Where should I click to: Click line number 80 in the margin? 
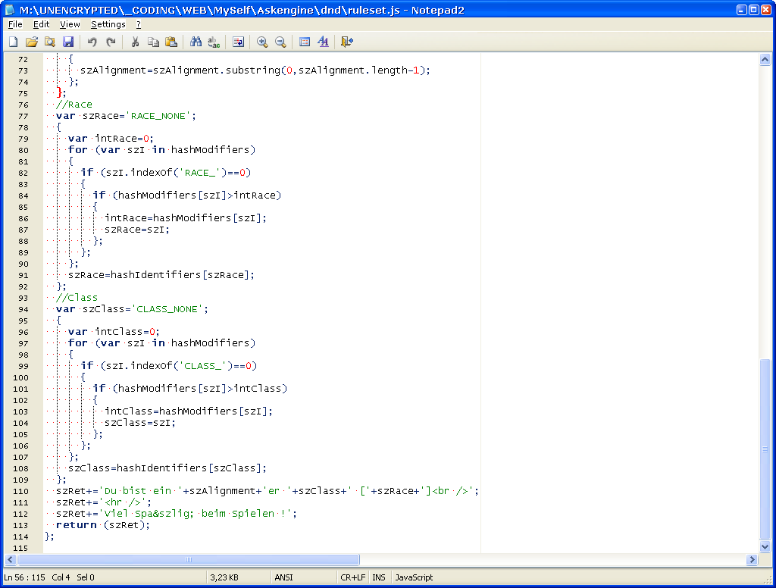click(x=23, y=150)
